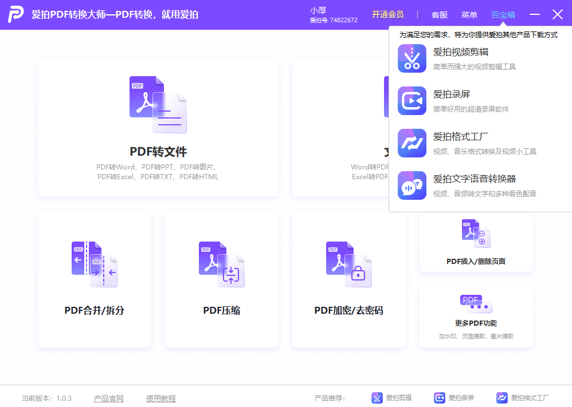Open 客服 customer service
The width and height of the screenshot is (572, 407).
tap(439, 15)
